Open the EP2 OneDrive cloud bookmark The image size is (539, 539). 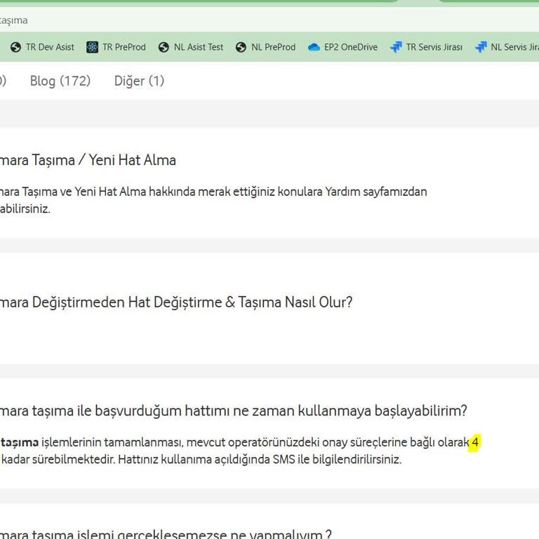pyautogui.click(x=314, y=47)
